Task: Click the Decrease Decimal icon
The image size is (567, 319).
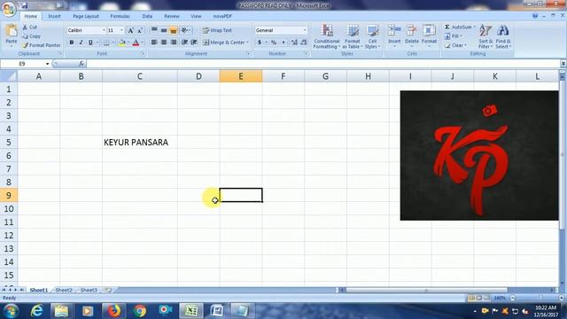Action: pyautogui.click(x=304, y=43)
